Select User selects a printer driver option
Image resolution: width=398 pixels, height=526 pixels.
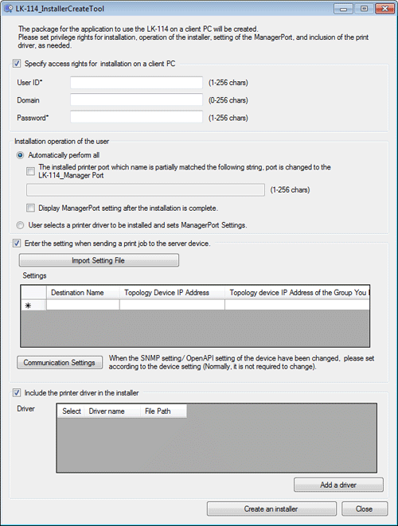(x=20, y=225)
